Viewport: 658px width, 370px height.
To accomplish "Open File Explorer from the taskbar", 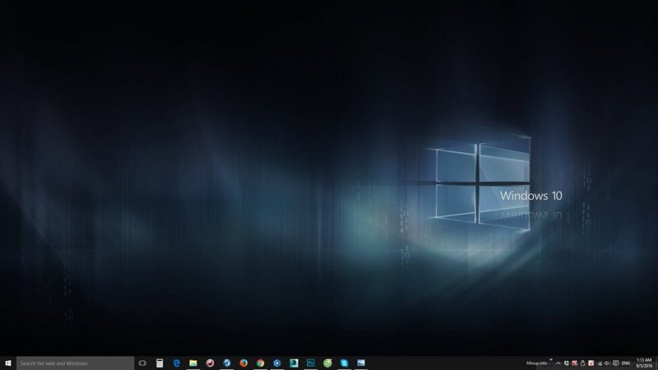I will click(193, 363).
